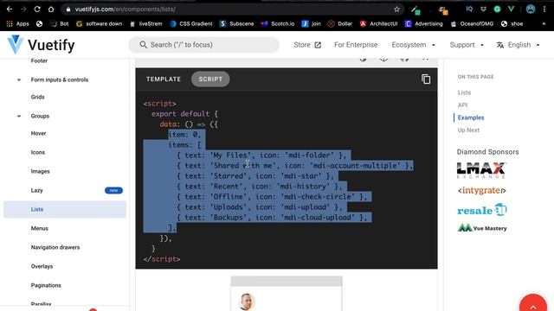Click the browser address bar URL

[x=125, y=10]
